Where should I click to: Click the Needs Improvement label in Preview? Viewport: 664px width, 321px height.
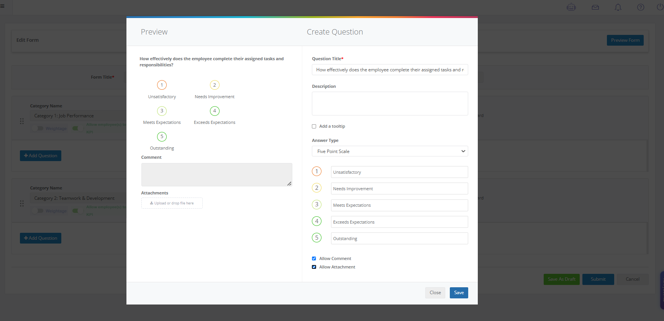click(x=215, y=97)
